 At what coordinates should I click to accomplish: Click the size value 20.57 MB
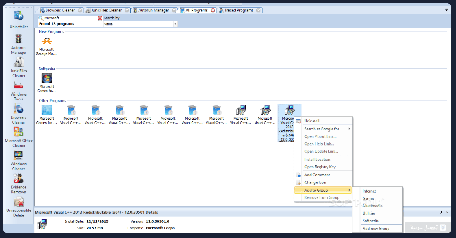tap(94, 228)
